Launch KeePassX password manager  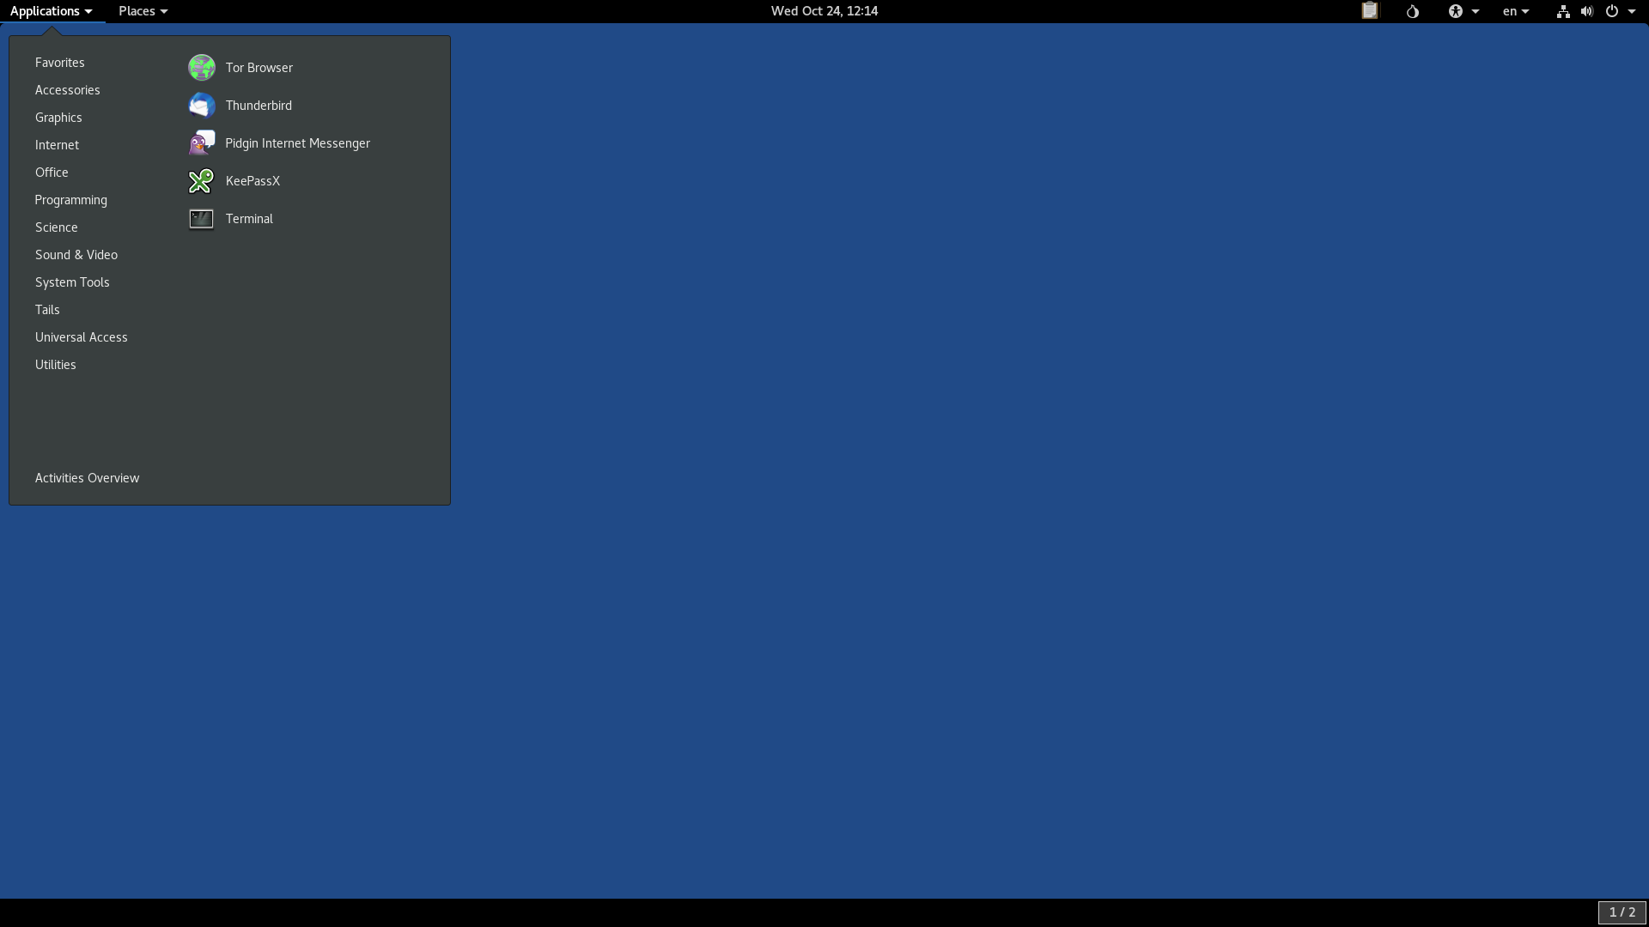coord(253,180)
